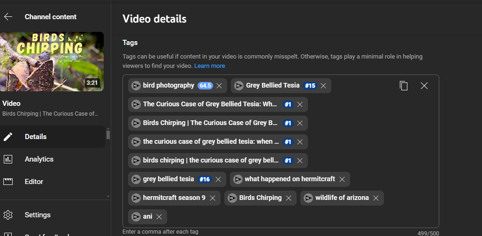Remove the 'hermitcraft season 9' tag
Image resolution: width=482 pixels, height=236 pixels.
(213, 198)
